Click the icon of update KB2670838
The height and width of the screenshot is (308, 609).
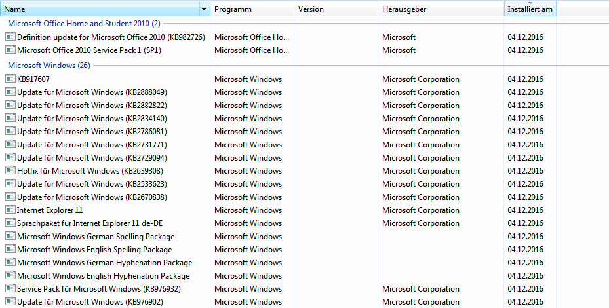(10, 197)
